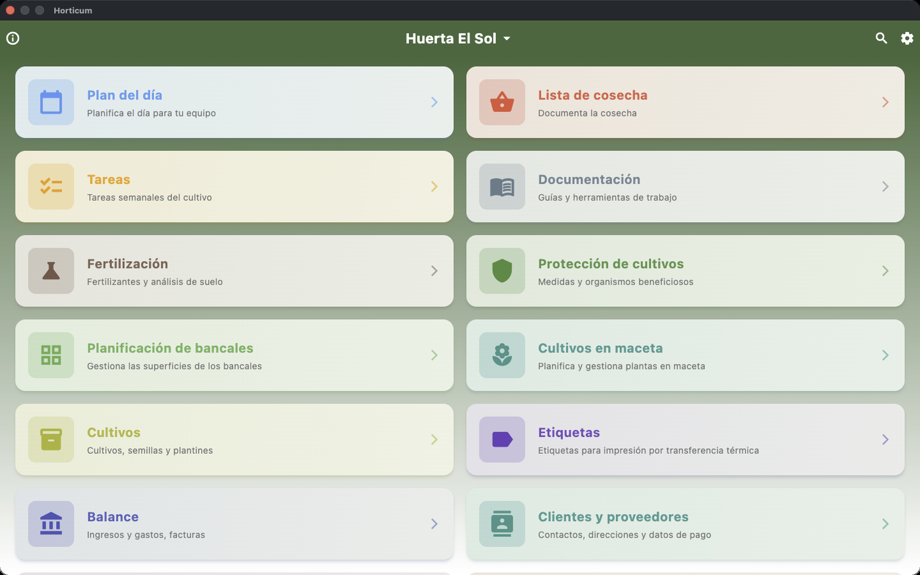This screenshot has width=920, height=575.
Task: Open the Plan del día chevron arrow
Action: pos(434,102)
